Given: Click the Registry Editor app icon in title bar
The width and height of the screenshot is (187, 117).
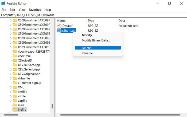Looking at the screenshot, I should pyautogui.click(x=3, y=3).
